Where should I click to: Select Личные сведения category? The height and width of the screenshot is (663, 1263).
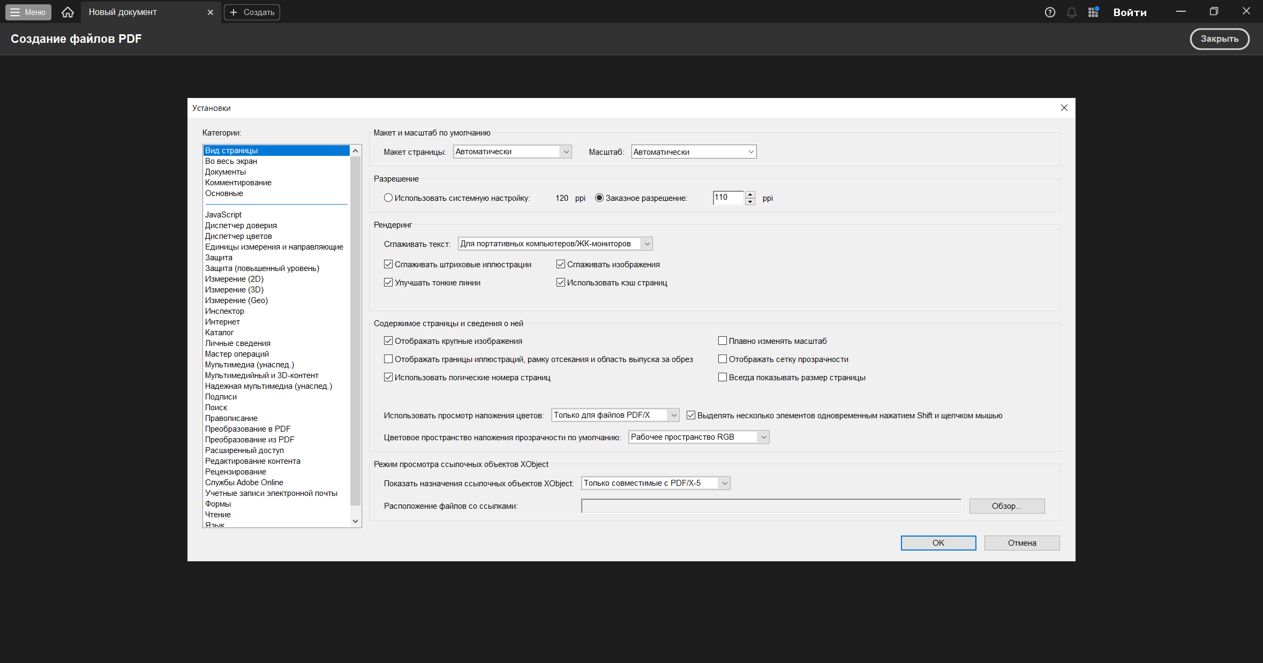point(276,343)
